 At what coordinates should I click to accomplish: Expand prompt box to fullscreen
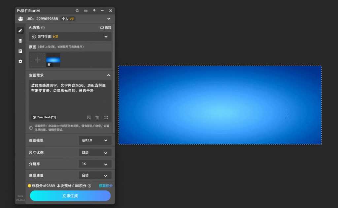[106, 117]
